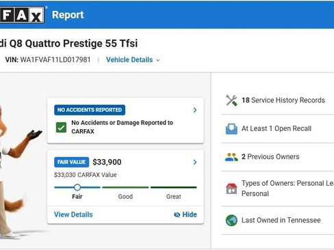Viewport: 334px width, 250px height.
Task: Click the Q8 Quattro Prestige 55 Tfsi title
Action: tap(73, 43)
